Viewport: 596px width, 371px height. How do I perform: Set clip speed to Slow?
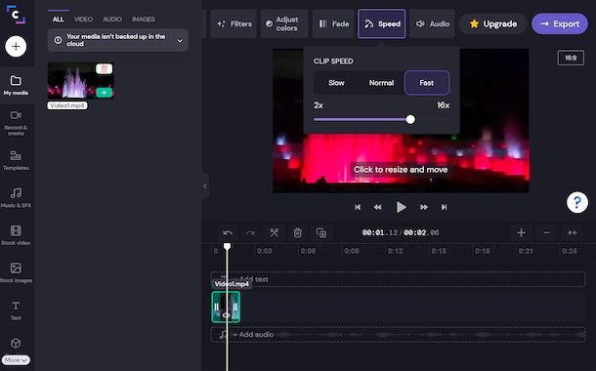tap(336, 83)
